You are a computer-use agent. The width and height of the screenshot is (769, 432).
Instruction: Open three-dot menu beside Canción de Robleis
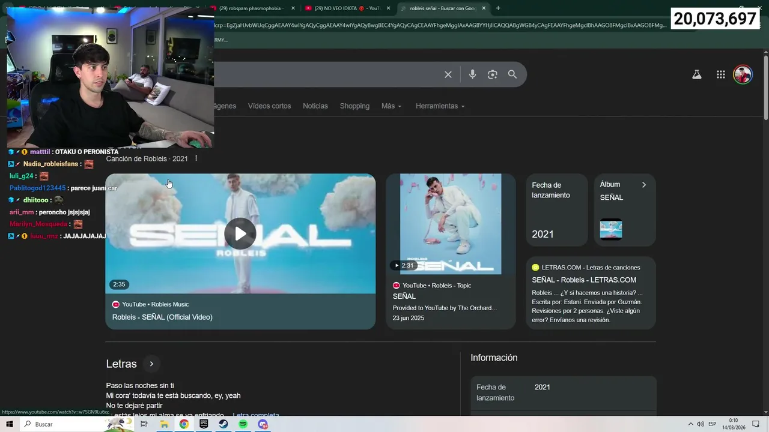click(196, 158)
